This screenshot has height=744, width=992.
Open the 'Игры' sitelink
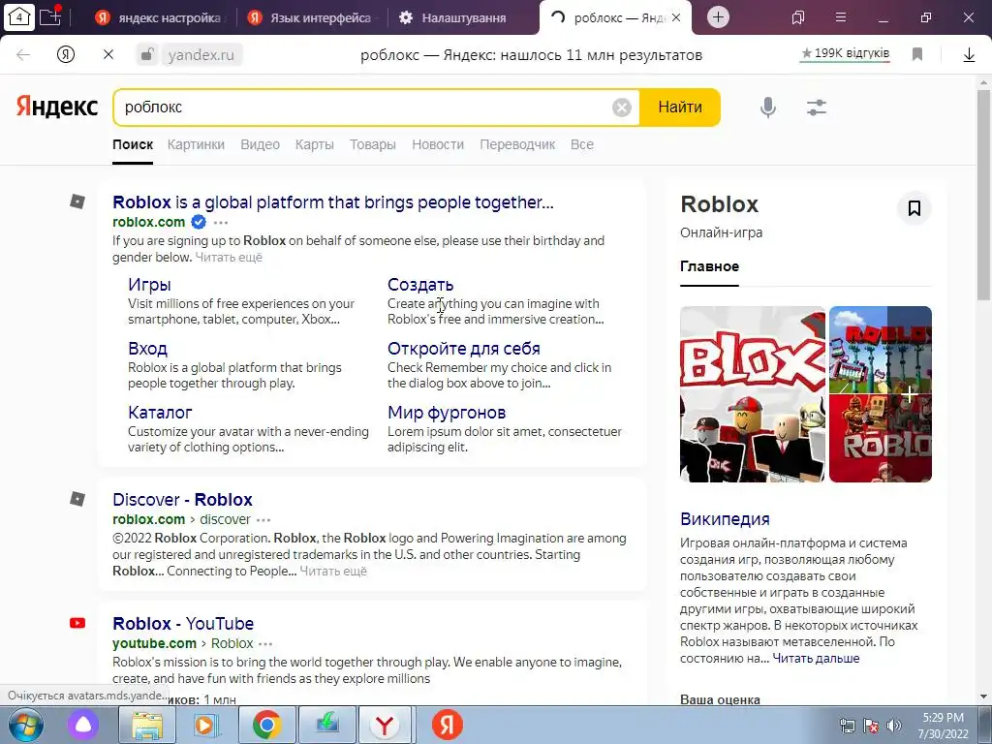tap(149, 285)
